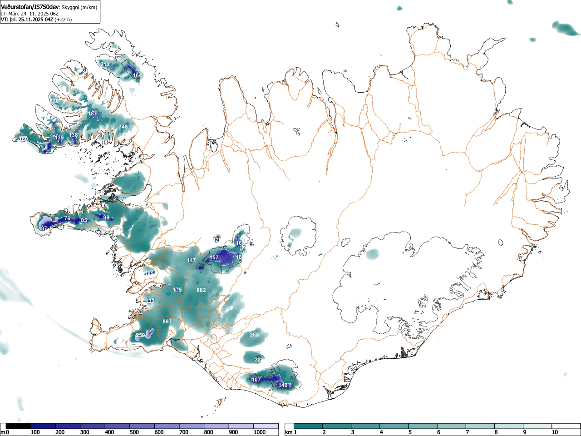Click the 5–6 km teal scale segment
The image size is (581, 436).
(423, 426)
